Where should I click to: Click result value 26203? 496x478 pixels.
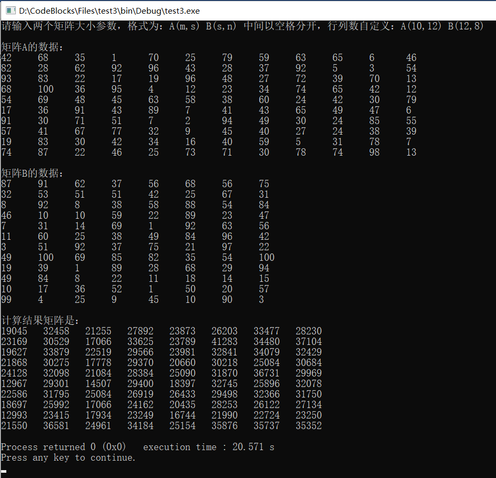coord(224,331)
